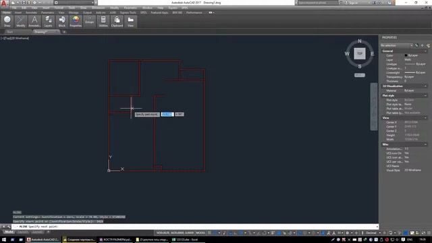The image size is (432, 243).
Task: Collapse the Misc properties section
Action: point(425,144)
